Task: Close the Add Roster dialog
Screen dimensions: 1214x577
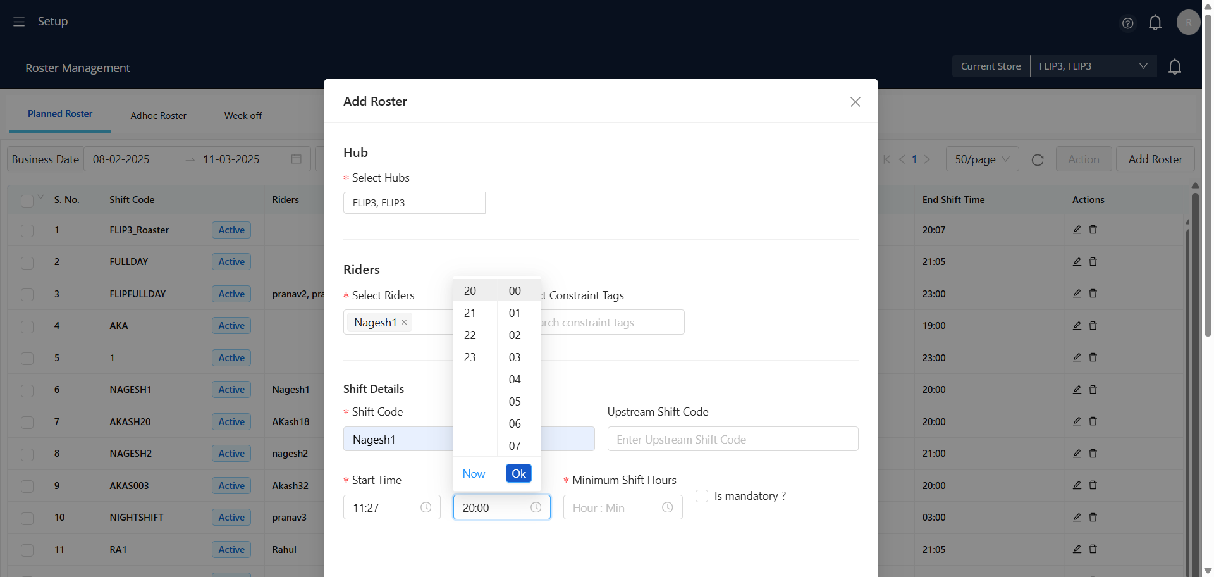Action: coord(855,102)
